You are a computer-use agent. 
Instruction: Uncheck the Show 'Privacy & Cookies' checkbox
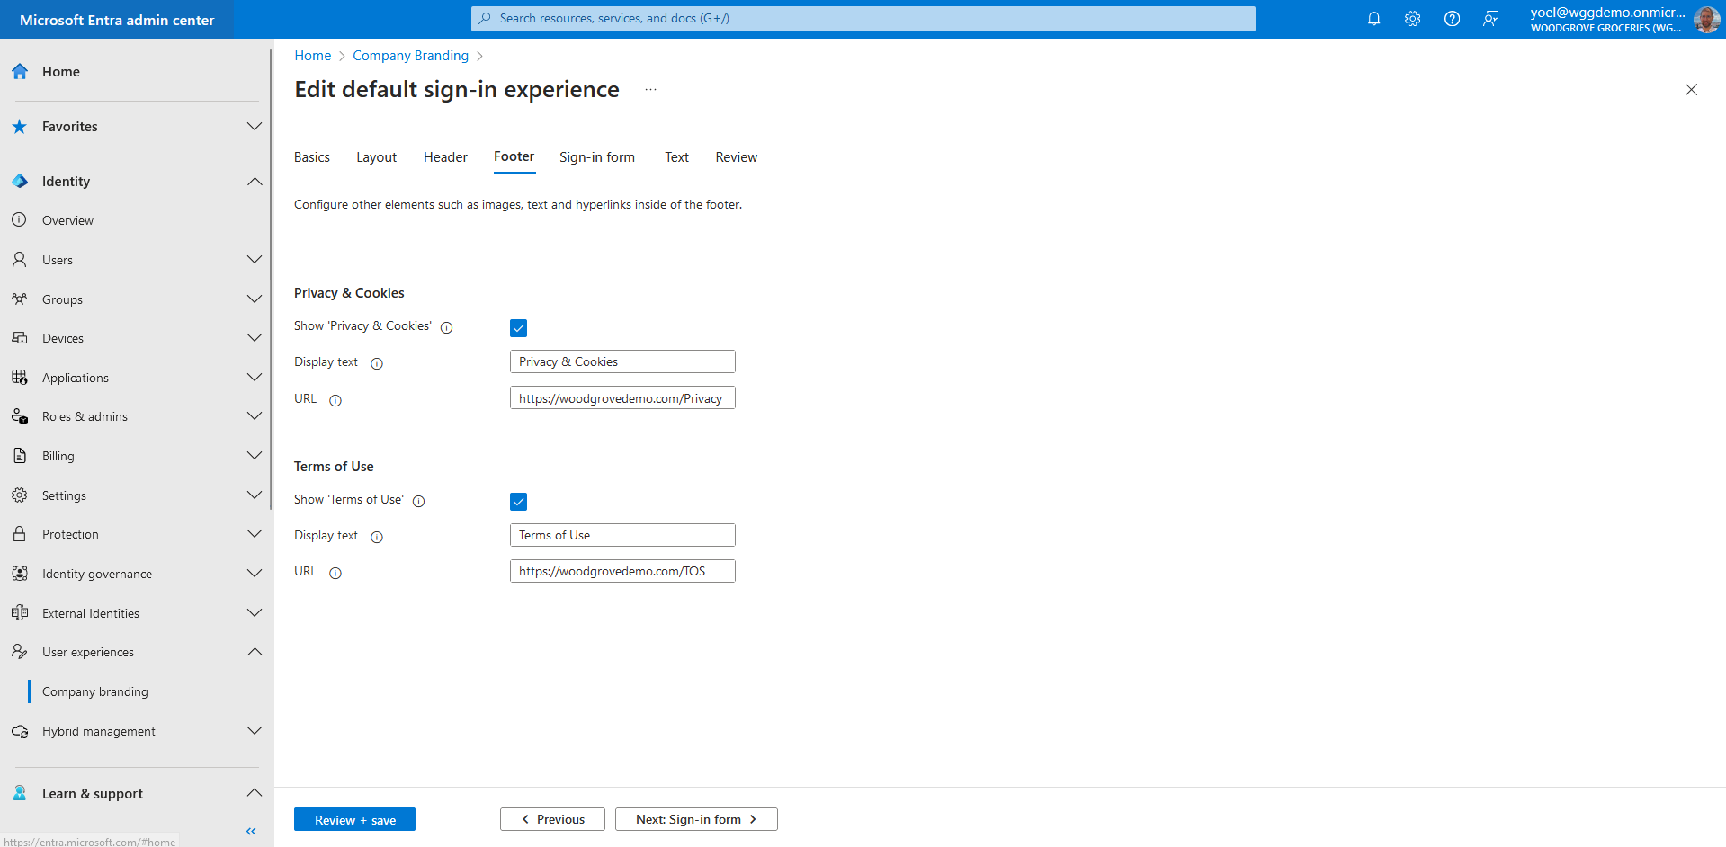pyautogui.click(x=518, y=328)
